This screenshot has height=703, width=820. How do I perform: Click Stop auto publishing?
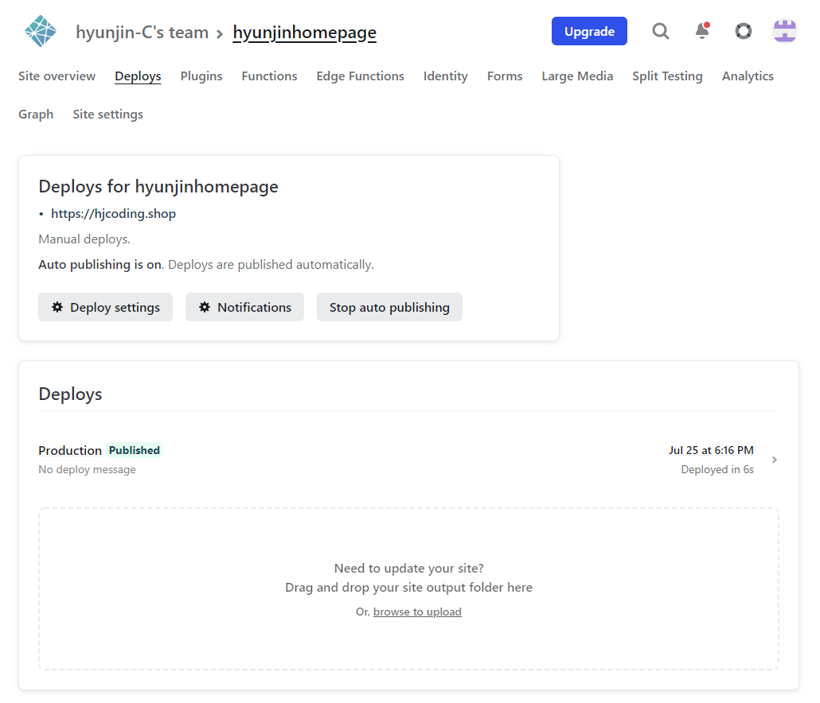click(x=389, y=307)
